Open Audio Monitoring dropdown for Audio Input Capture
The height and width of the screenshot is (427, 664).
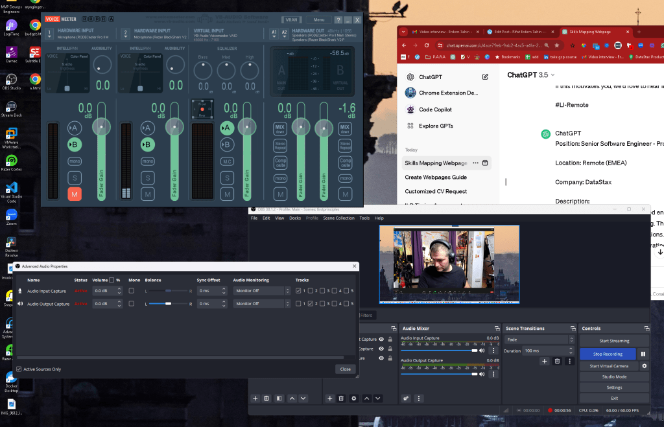tap(261, 291)
